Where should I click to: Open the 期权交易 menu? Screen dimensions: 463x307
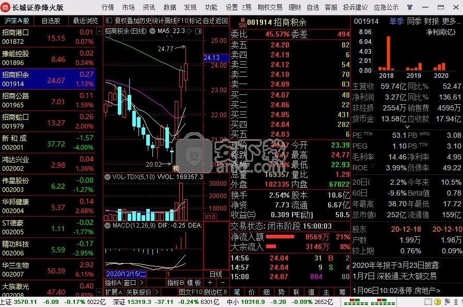point(270,7)
